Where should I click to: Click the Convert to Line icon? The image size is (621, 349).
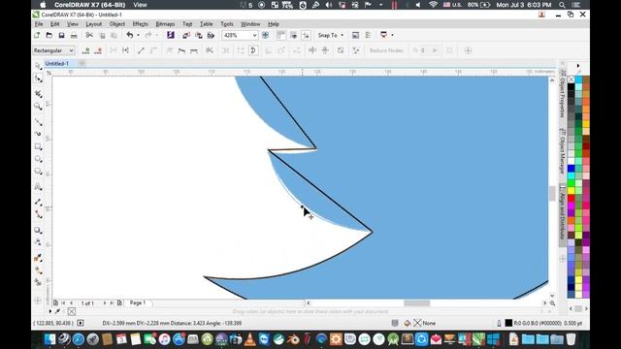tap(141, 50)
